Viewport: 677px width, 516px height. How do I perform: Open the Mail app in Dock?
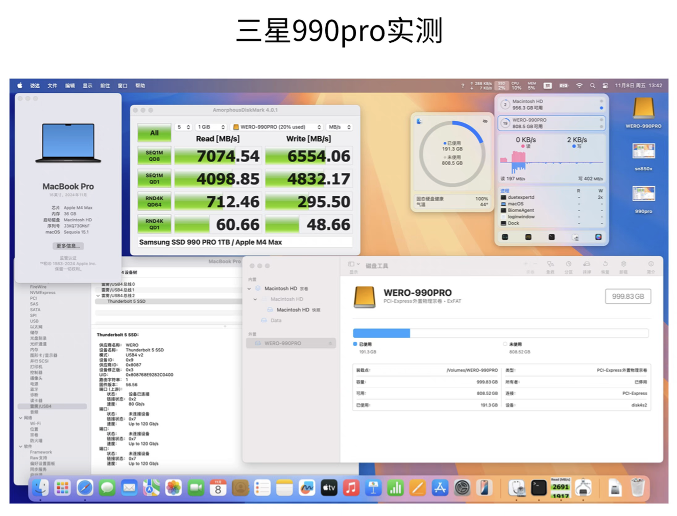[129, 488]
